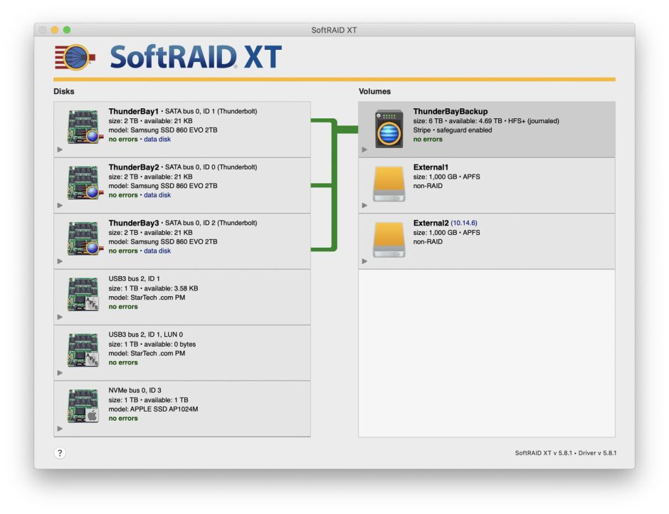Click the External2 orange drive icon
This screenshot has width=669, height=514.
pos(388,237)
